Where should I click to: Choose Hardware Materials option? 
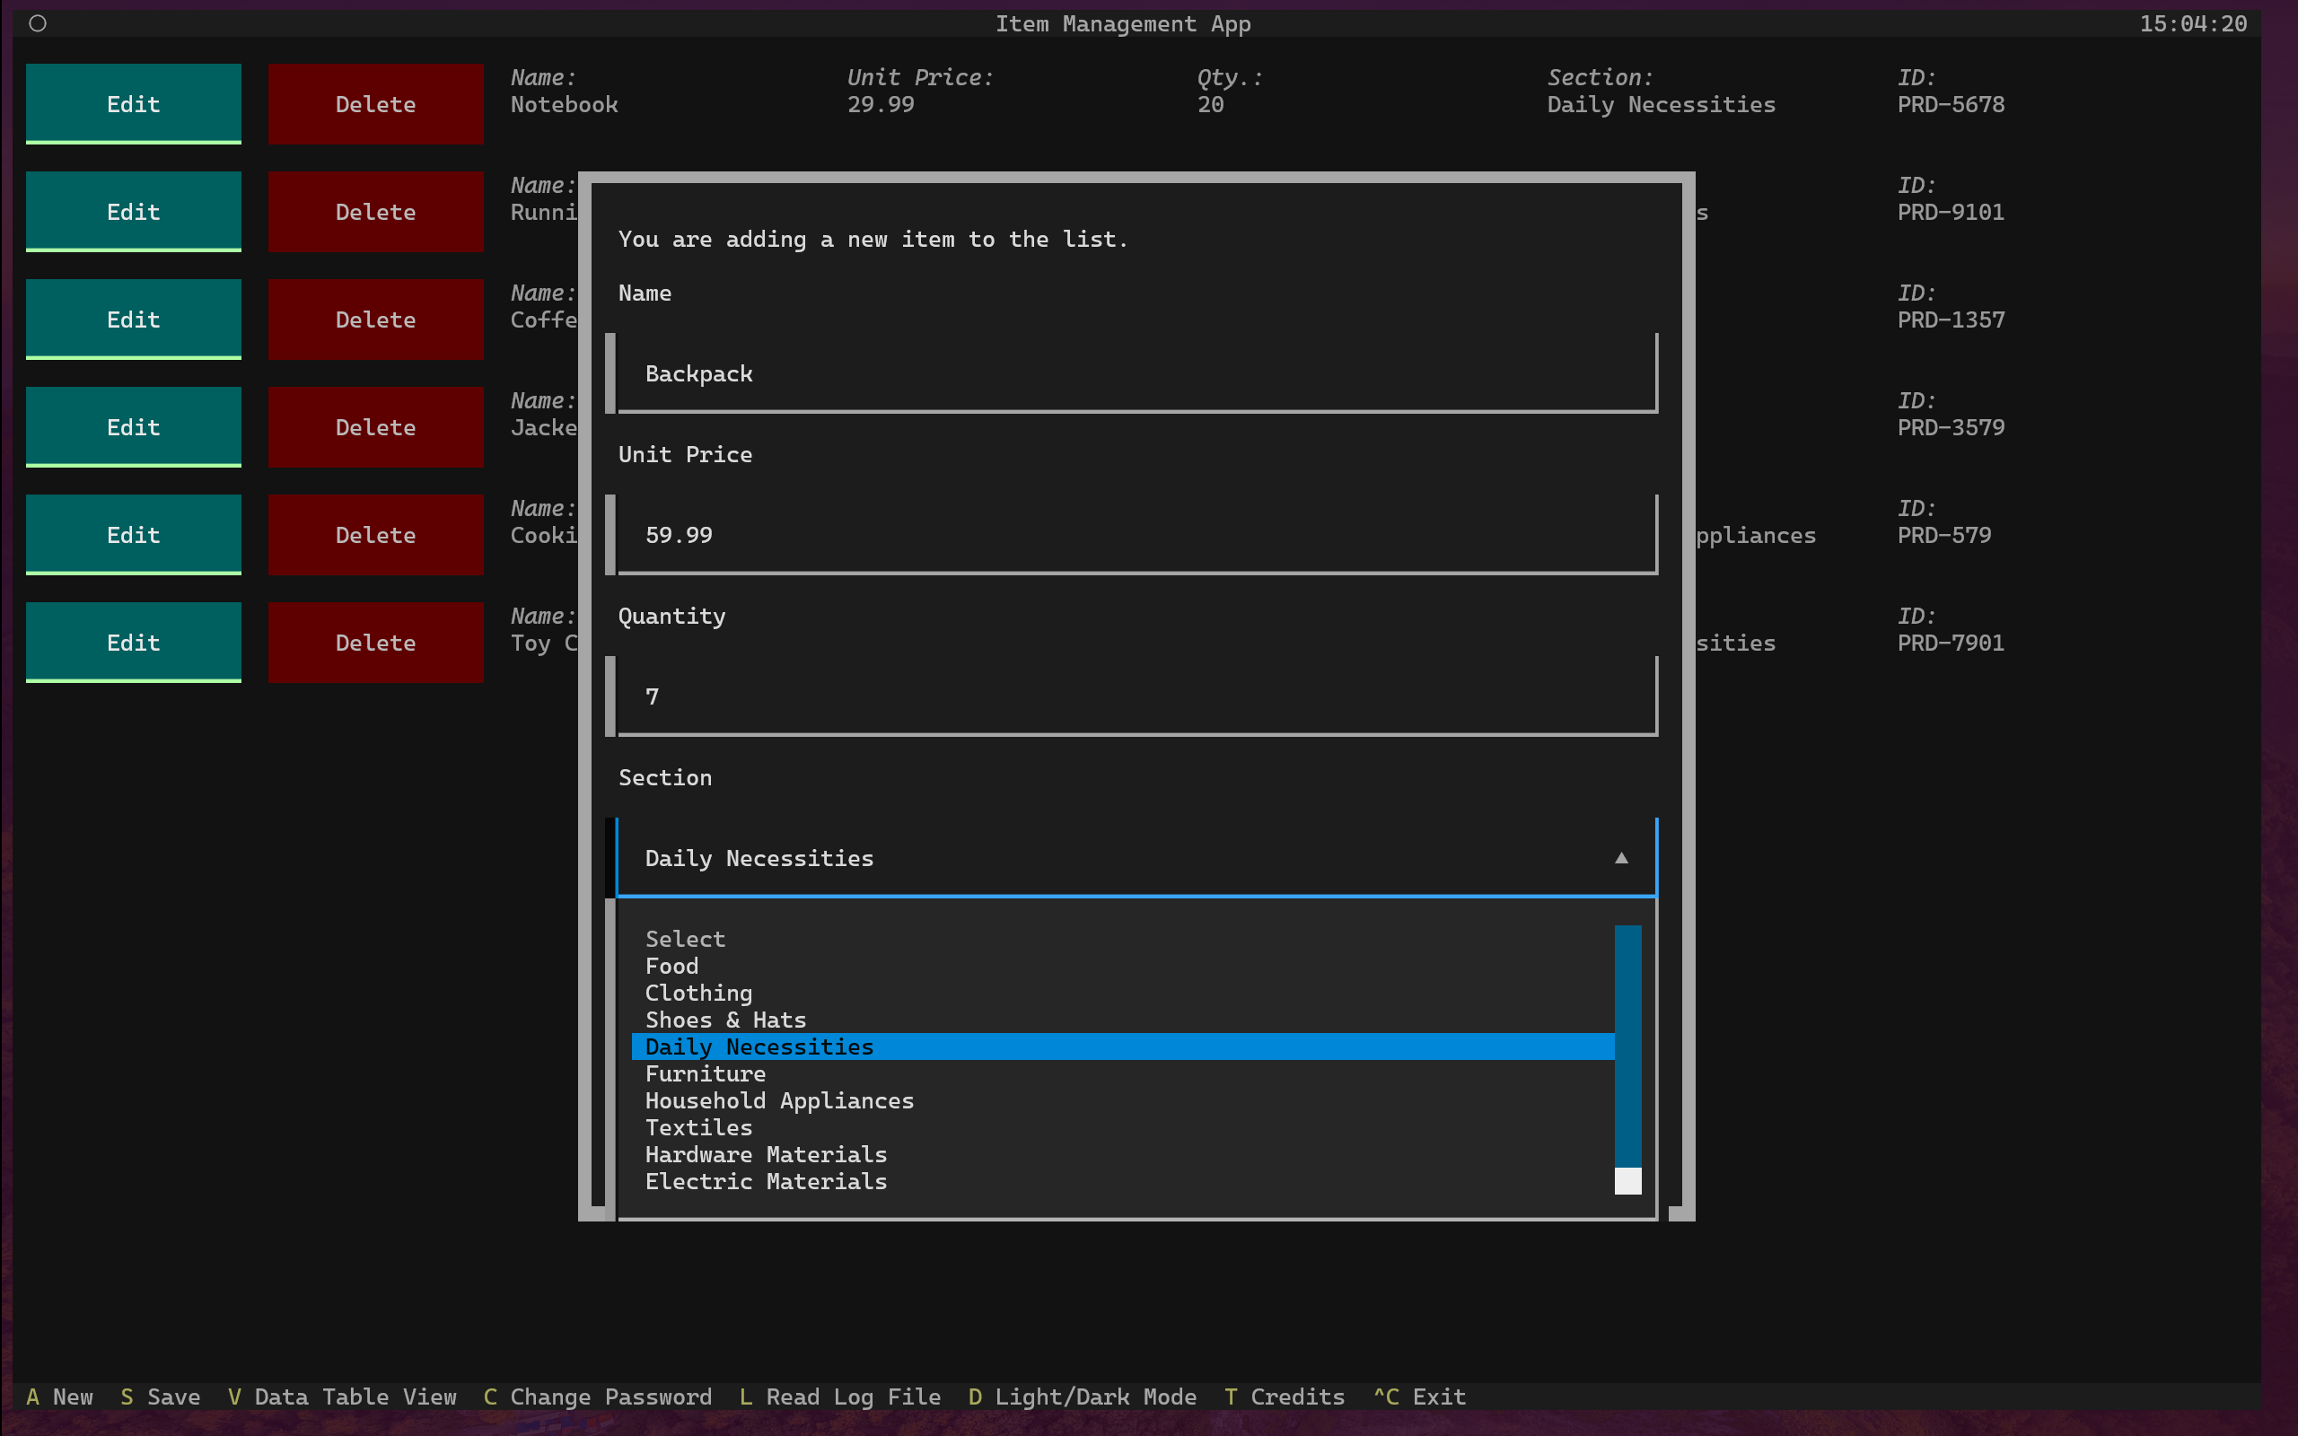tap(1122, 1154)
